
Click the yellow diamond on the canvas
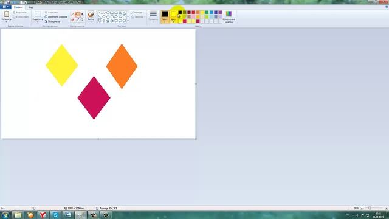coord(62,66)
